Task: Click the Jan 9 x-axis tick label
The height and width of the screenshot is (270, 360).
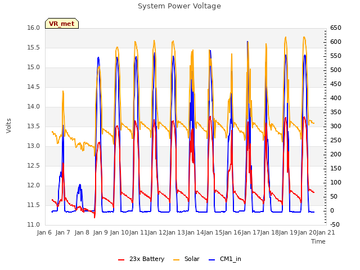Action: [101, 232]
